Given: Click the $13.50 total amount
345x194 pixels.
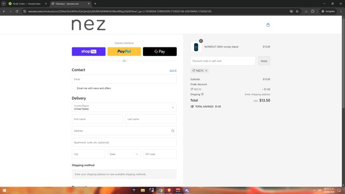Looking at the screenshot, I should coord(265,101).
